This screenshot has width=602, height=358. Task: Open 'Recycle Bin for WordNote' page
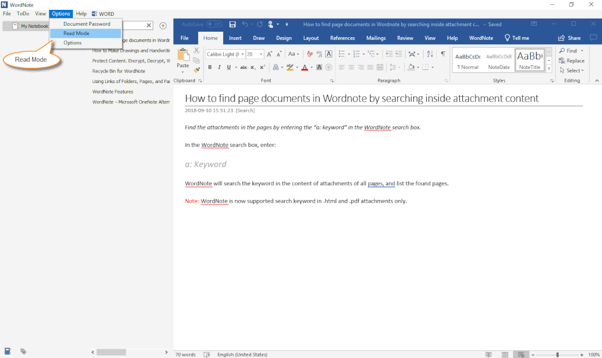tap(119, 71)
